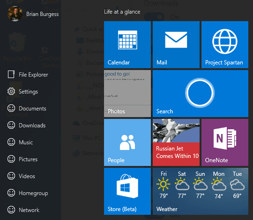Click the Fri 79° forecast in Weather

pos(164,185)
